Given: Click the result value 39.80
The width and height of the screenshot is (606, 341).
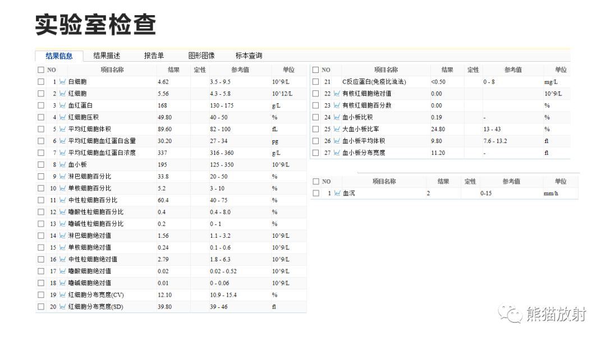Looking at the screenshot, I should 164,307.
